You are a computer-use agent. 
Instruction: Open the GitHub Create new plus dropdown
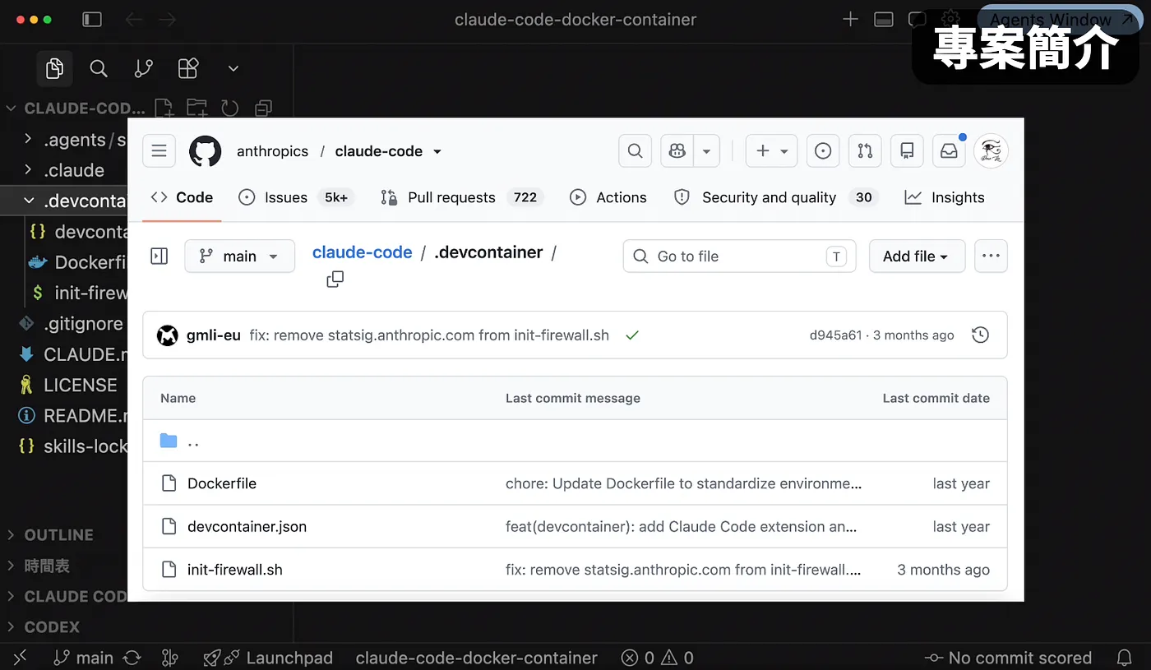(x=771, y=151)
